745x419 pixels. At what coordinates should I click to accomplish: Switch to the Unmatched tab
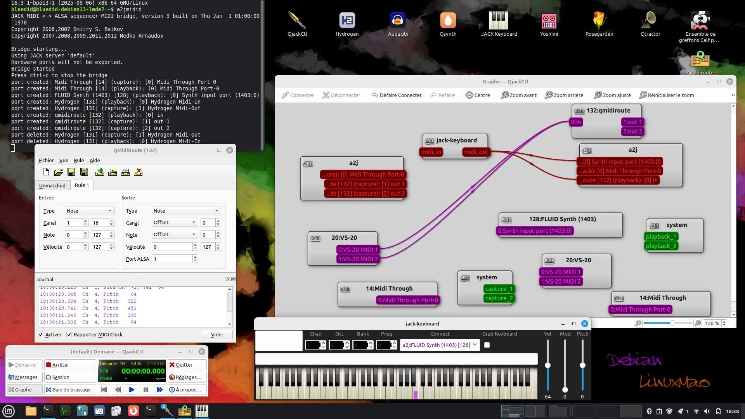tap(52, 185)
